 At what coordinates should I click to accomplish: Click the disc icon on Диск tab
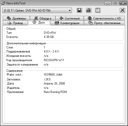34,22
